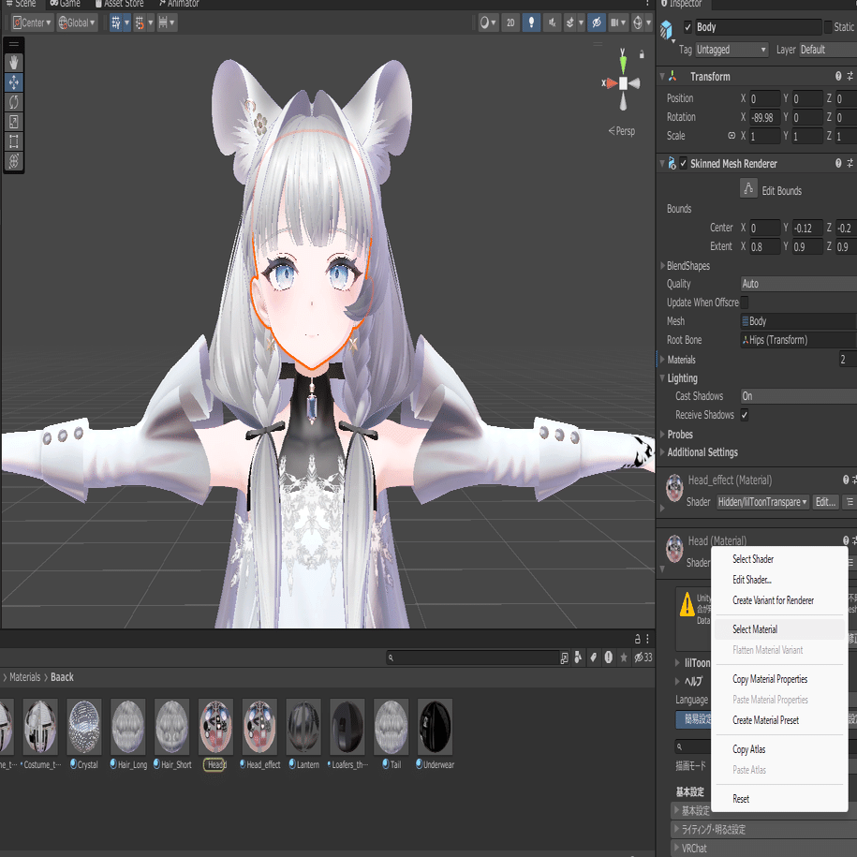The image size is (857, 857).
Task: Choose Copy Atlas entry
Action: pyautogui.click(x=748, y=749)
